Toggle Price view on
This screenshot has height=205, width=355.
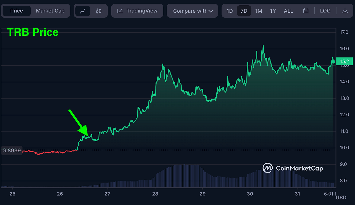coord(16,11)
